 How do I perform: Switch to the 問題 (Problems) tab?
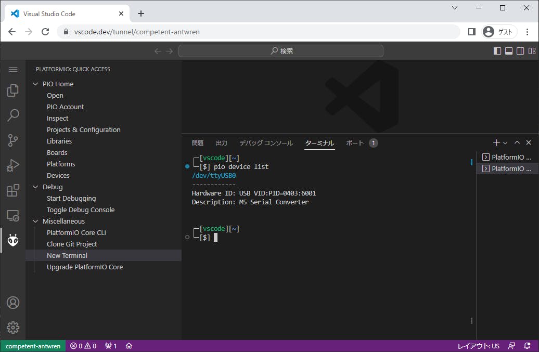click(x=198, y=143)
